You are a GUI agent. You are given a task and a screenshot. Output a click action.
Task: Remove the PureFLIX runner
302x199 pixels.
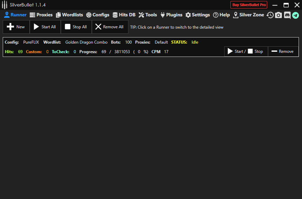283,51
